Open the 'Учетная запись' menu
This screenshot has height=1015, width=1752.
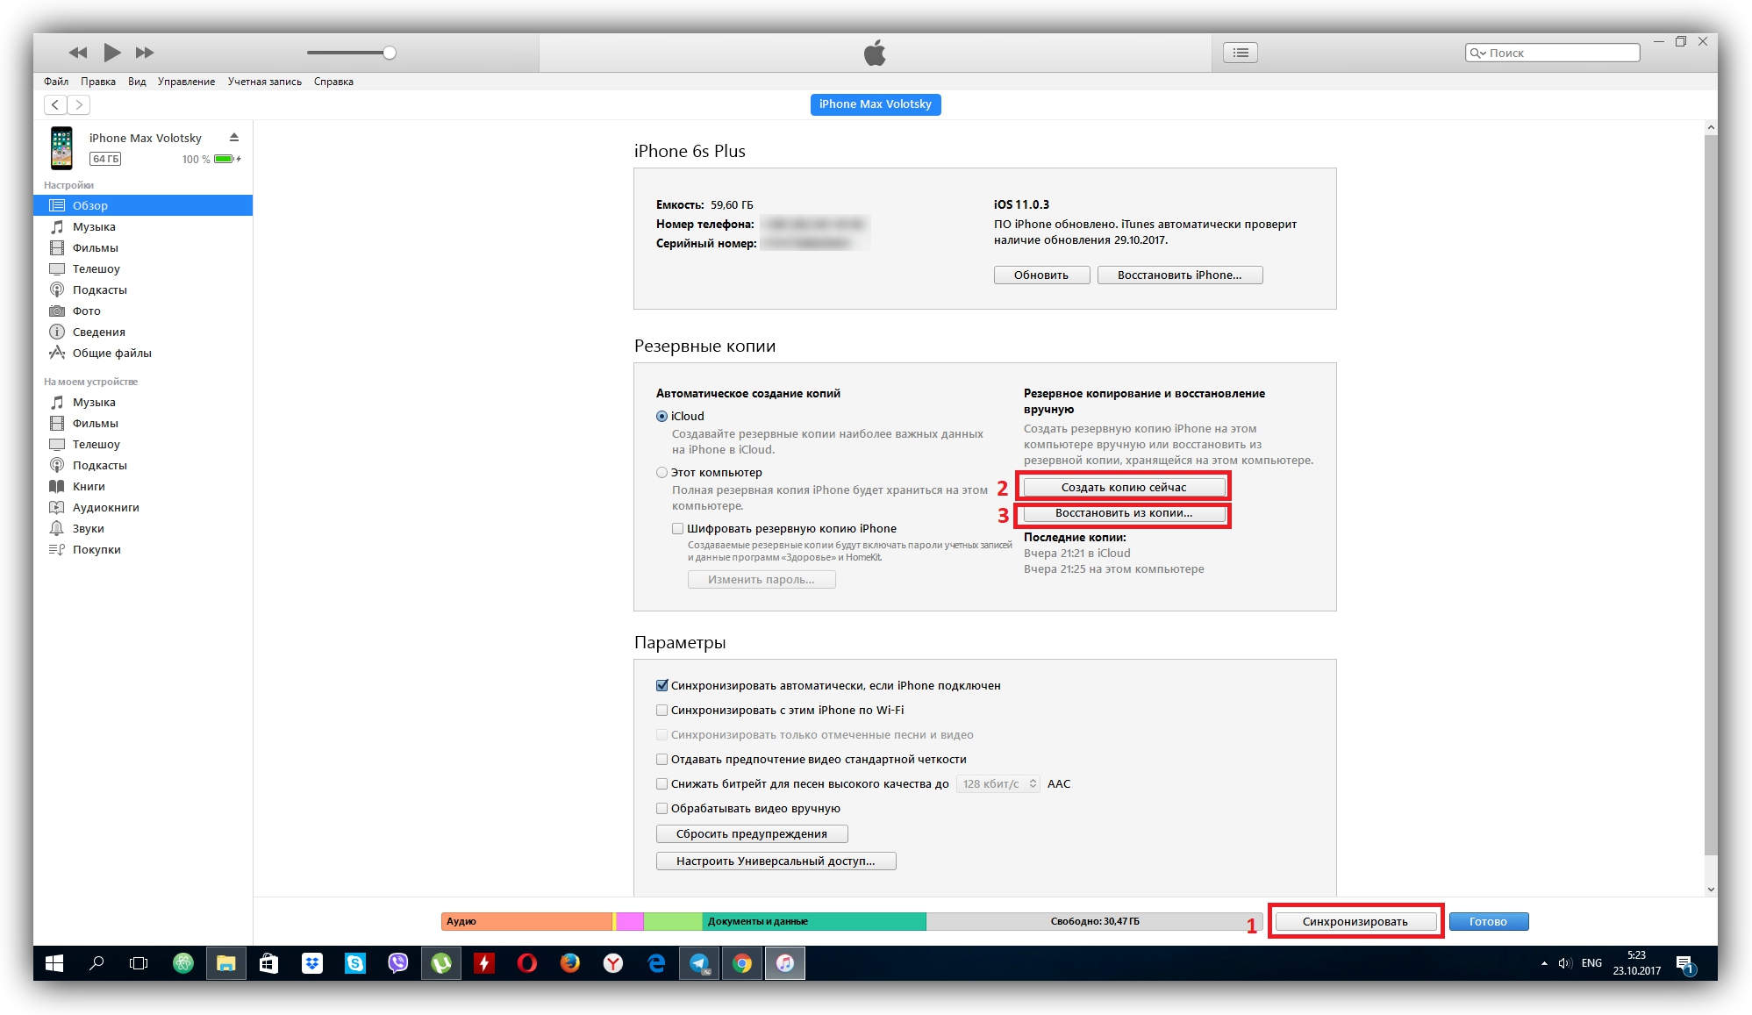tap(264, 82)
